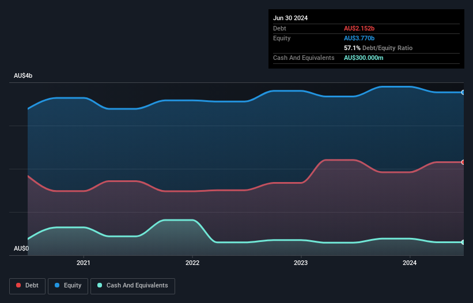Click the Jun 30 2024 tooltip date

(290, 18)
